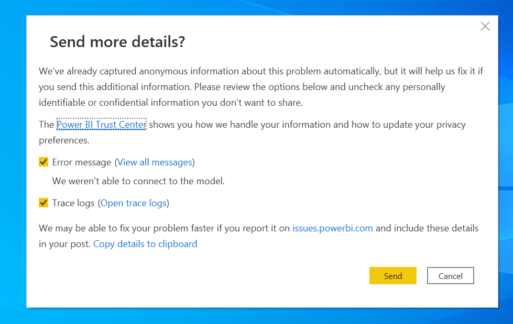Click the 'We weren't able to connect to the model.' text
Viewport: 513px width, 324px height.
coord(138,181)
